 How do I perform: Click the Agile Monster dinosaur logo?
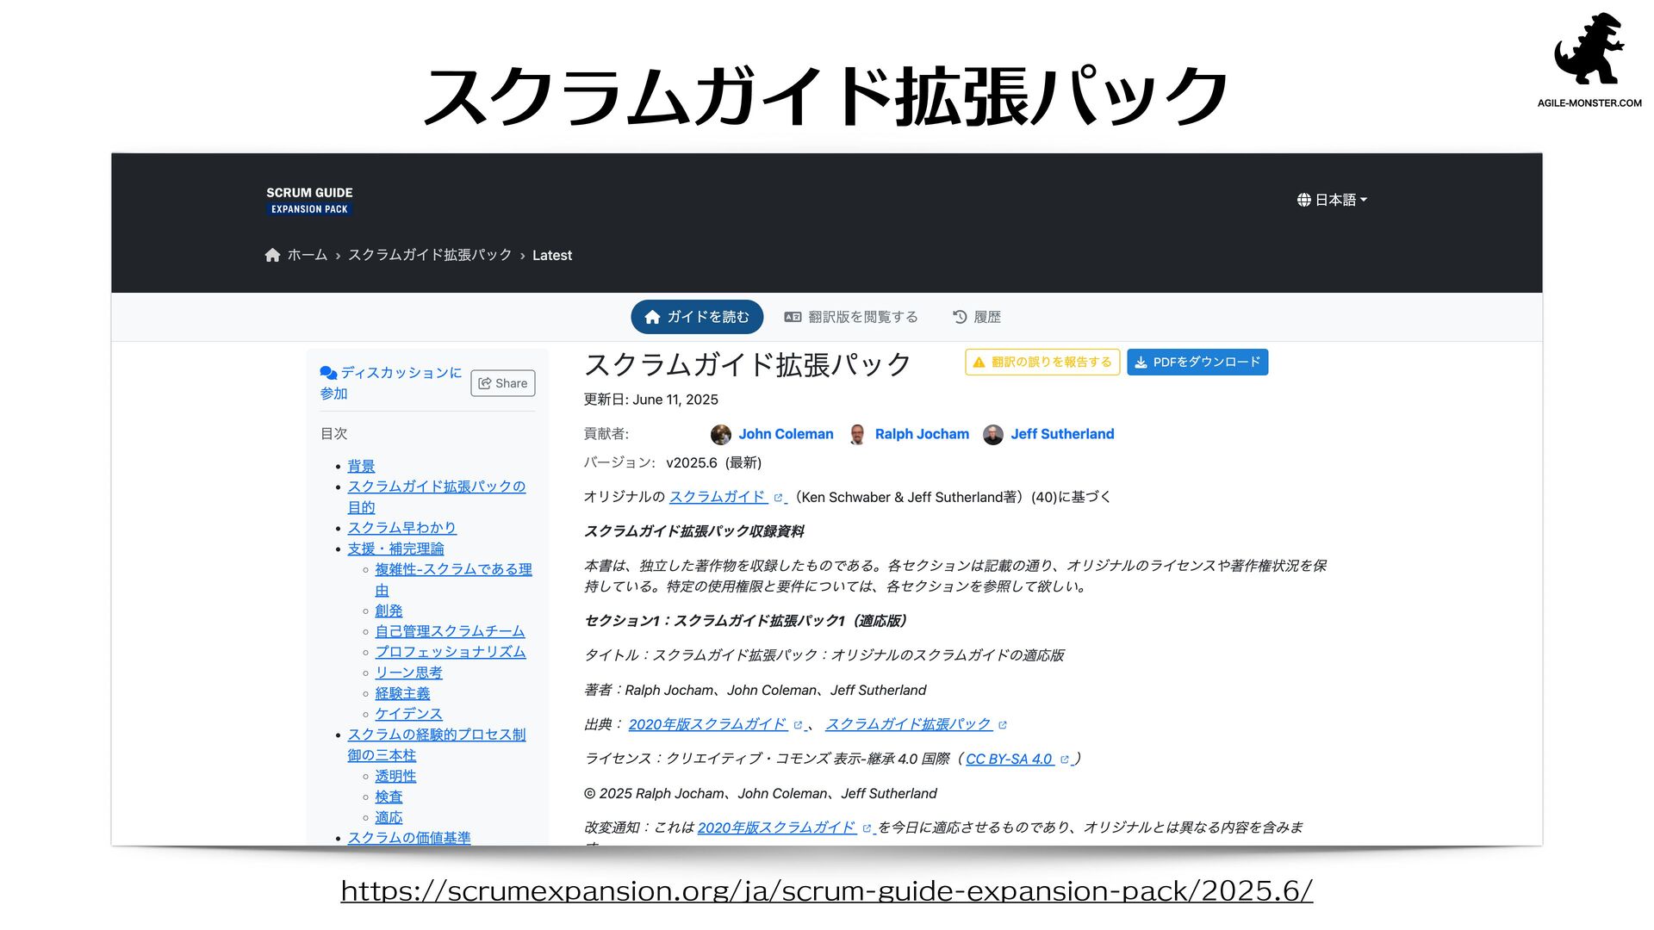click(x=1589, y=51)
